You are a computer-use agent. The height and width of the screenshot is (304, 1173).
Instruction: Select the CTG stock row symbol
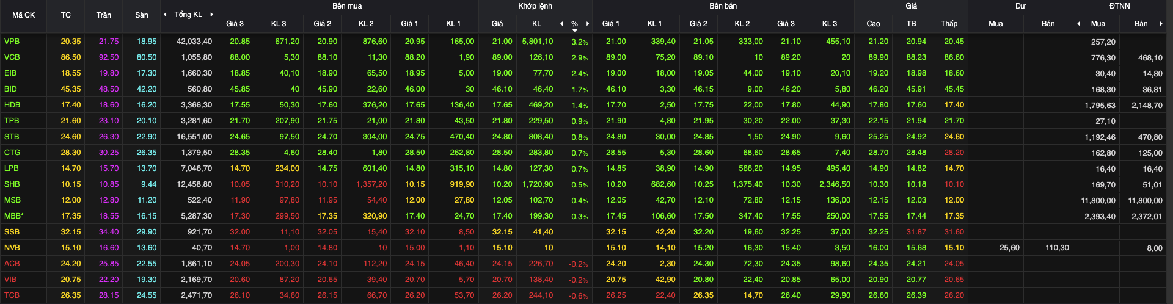point(12,153)
